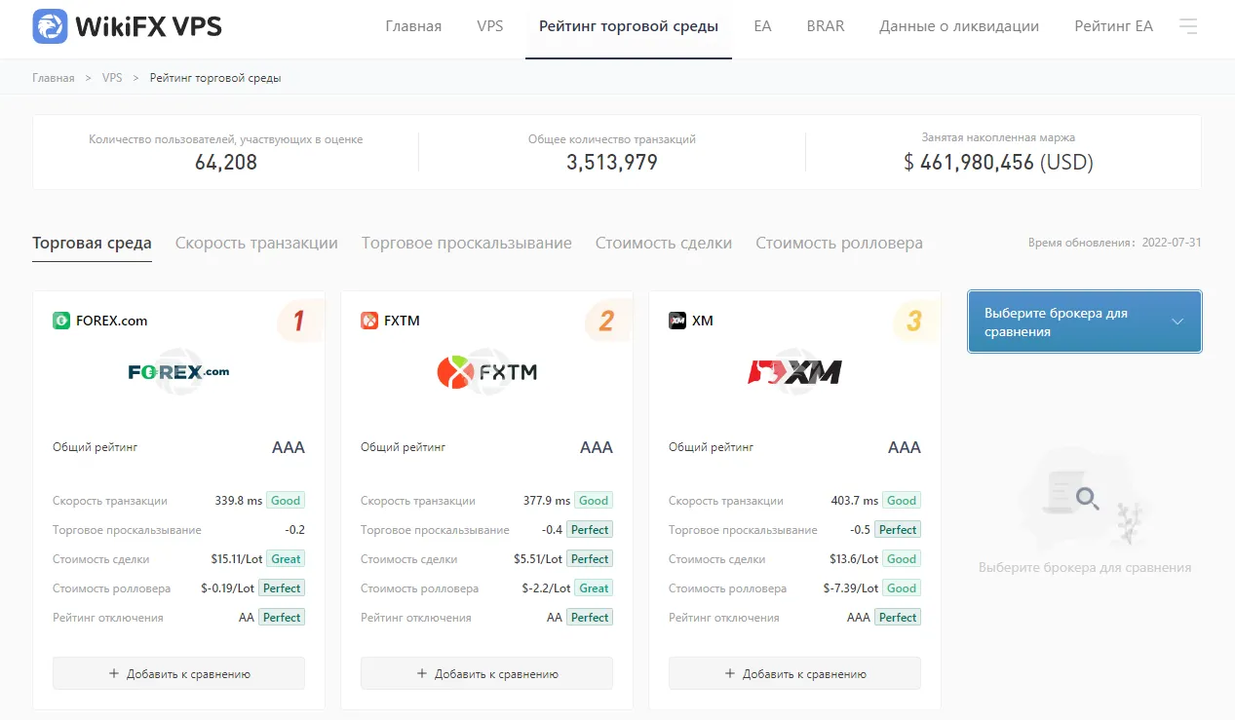Open BRAR navigation item
The width and height of the screenshot is (1235, 720).
coord(826,26)
